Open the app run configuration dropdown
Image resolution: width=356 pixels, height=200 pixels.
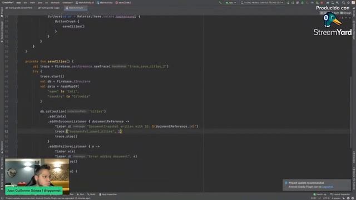pos(230,3)
